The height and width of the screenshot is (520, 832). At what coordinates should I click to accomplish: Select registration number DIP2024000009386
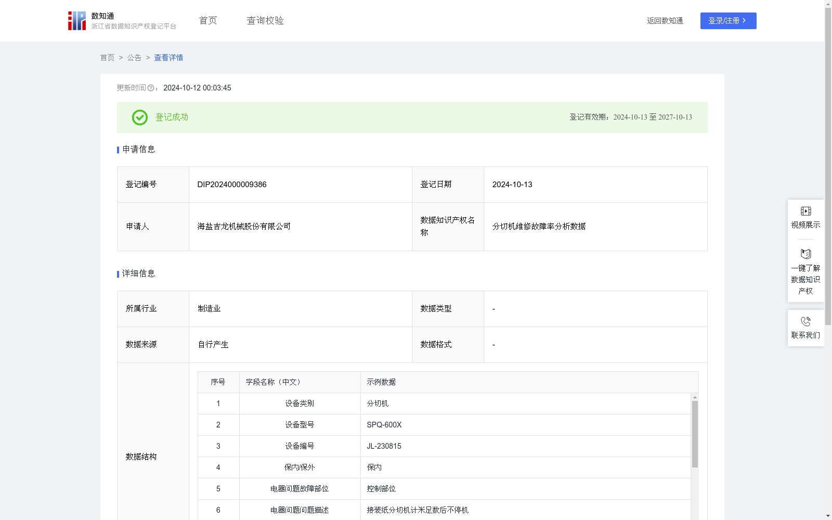232,185
